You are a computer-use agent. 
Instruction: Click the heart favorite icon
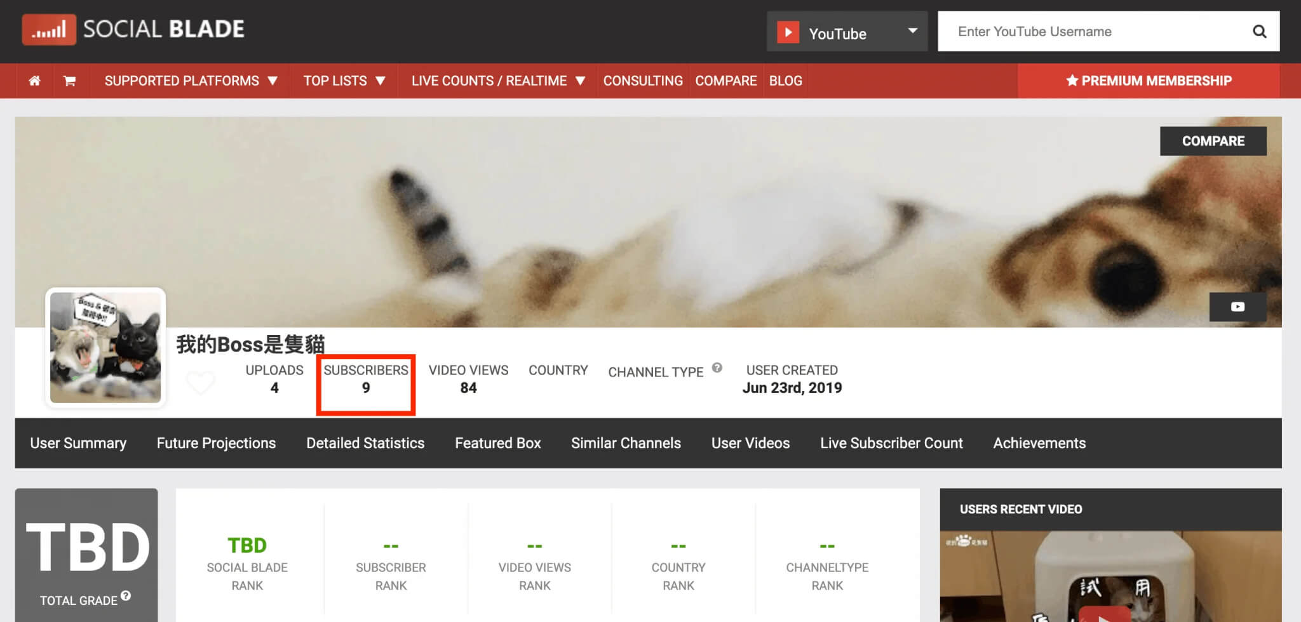tap(201, 382)
